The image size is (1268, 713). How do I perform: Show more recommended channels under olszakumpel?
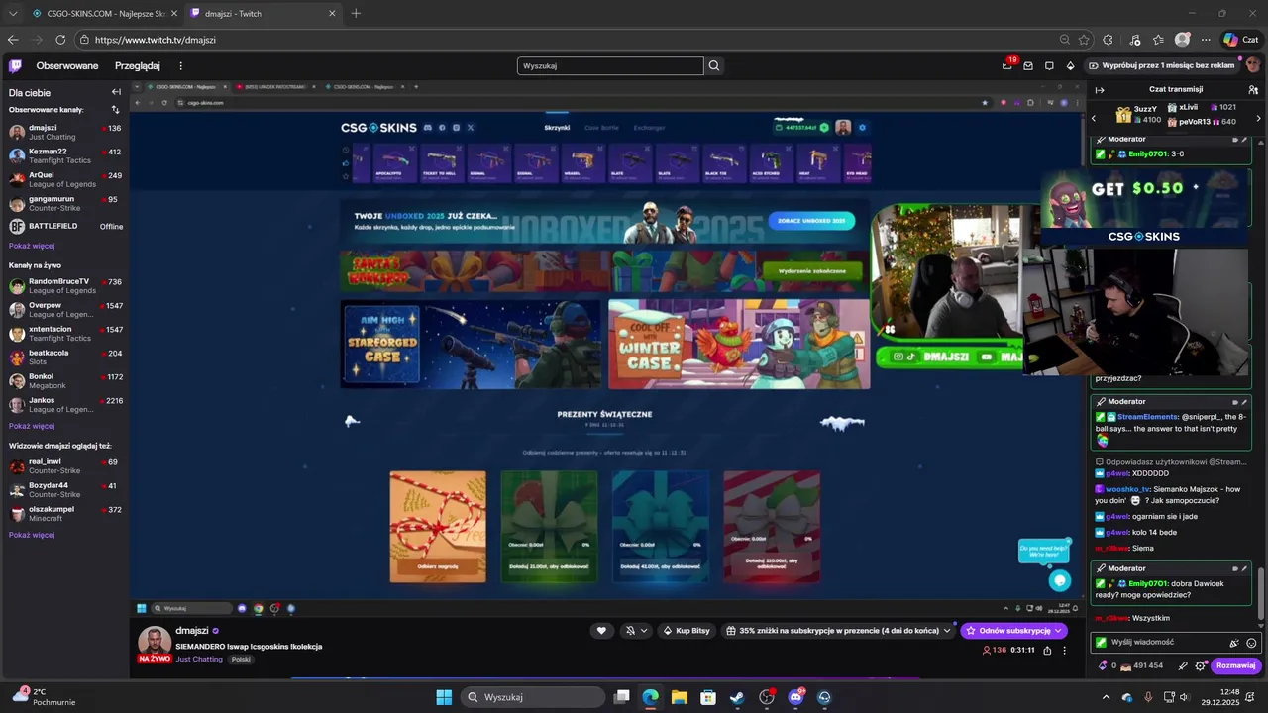tap(32, 535)
